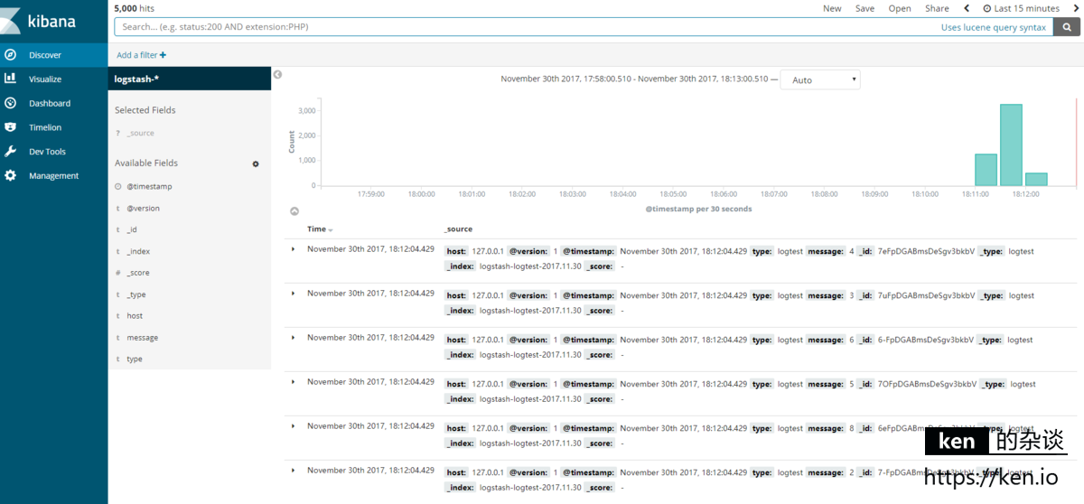Expand the log row with message 6
The height and width of the screenshot is (504, 1084).
pos(293,338)
